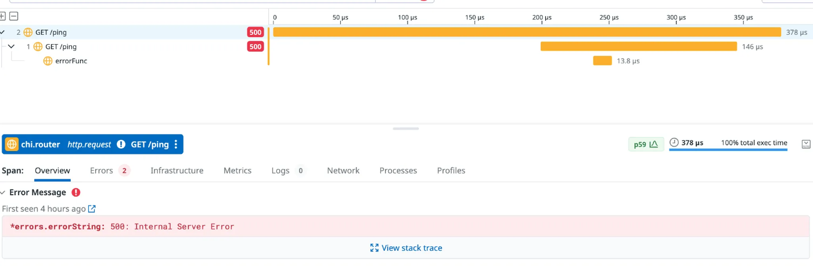The image size is (813, 266).
Task: Click the 500 badge on the nested span
Action: tap(256, 46)
